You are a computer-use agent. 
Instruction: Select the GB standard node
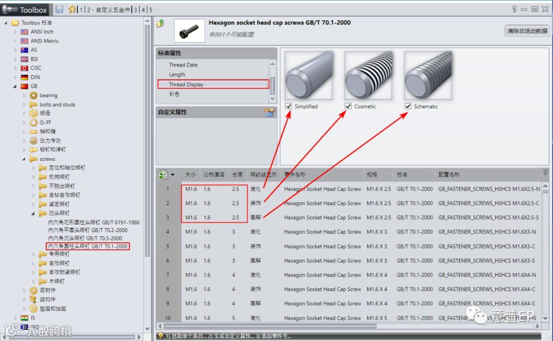click(x=29, y=86)
